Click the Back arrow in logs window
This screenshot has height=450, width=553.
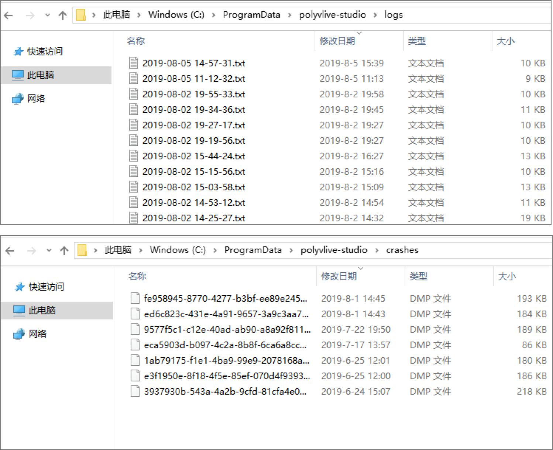tap(8, 15)
